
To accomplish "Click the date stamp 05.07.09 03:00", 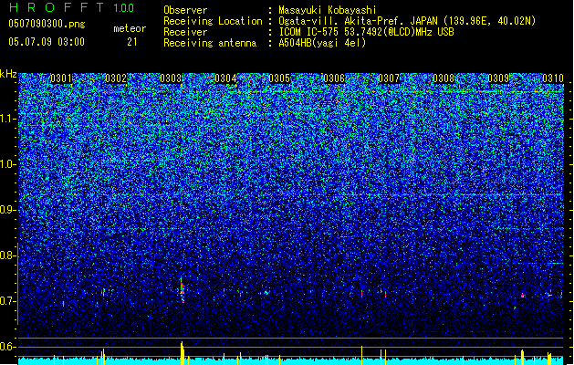I will 47,42.
